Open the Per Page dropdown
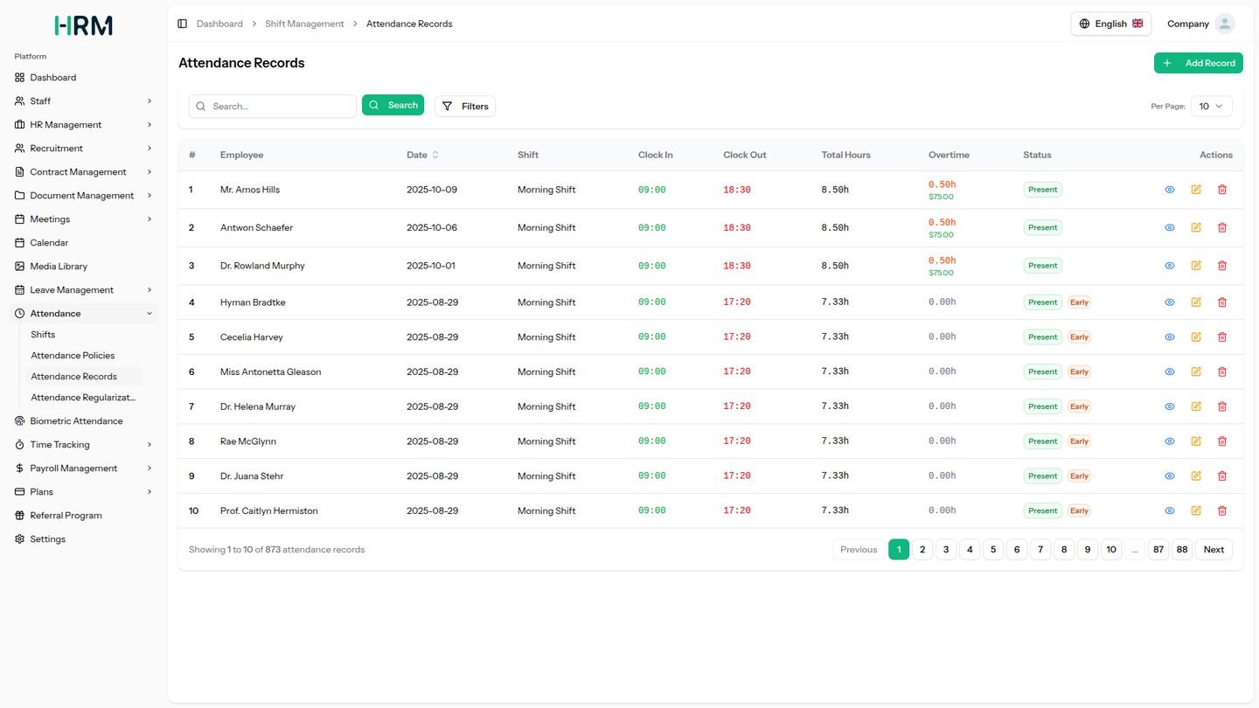The image size is (1259, 708). [x=1211, y=107]
